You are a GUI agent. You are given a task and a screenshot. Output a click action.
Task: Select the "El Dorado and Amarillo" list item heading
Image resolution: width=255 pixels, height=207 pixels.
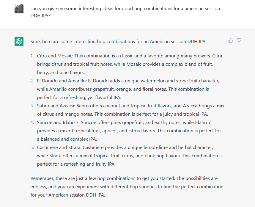pos(62,81)
